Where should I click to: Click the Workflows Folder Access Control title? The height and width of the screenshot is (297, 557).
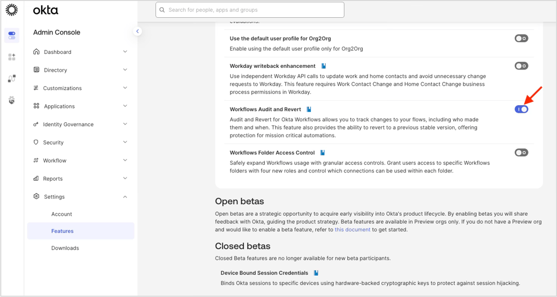[272, 152]
